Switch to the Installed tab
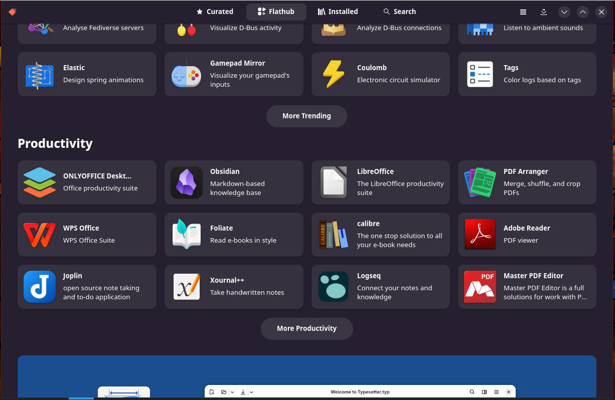The width and height of the screenshot is (615, 400). point(338,11)
